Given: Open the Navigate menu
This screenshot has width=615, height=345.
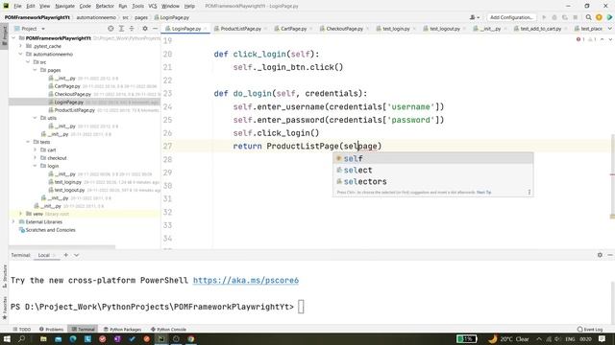Looking at the screenshot, I should [x=64, y=6].
